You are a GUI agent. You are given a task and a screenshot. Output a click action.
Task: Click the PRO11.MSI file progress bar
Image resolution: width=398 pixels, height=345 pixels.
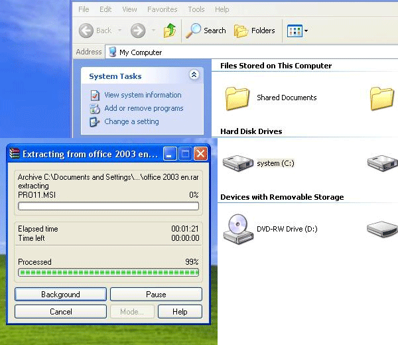(108, 206)
